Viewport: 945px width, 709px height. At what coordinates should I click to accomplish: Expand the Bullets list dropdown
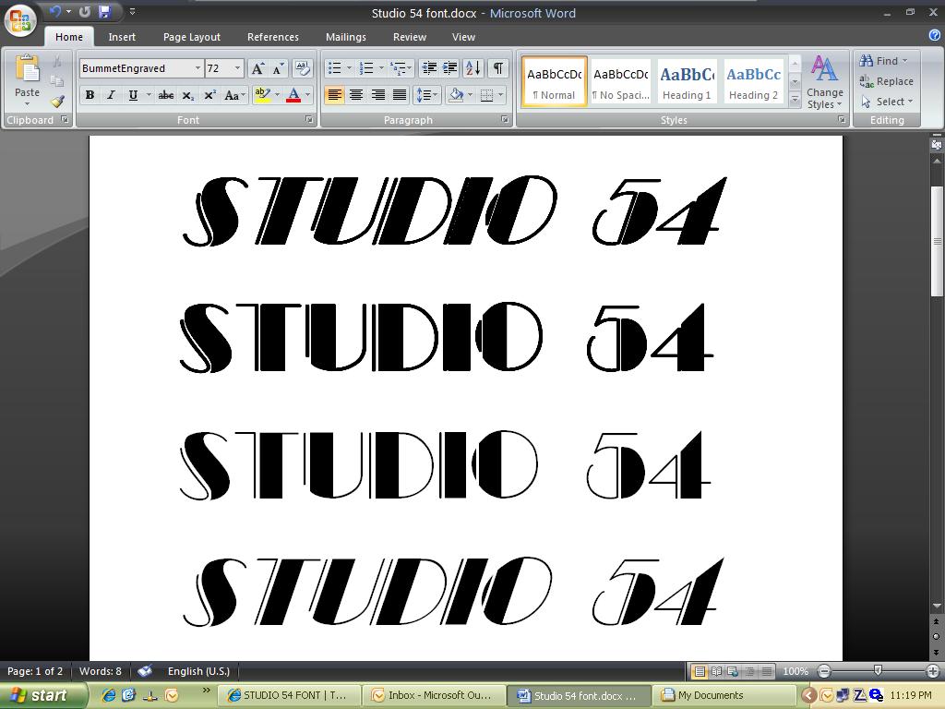pos(349,68)
